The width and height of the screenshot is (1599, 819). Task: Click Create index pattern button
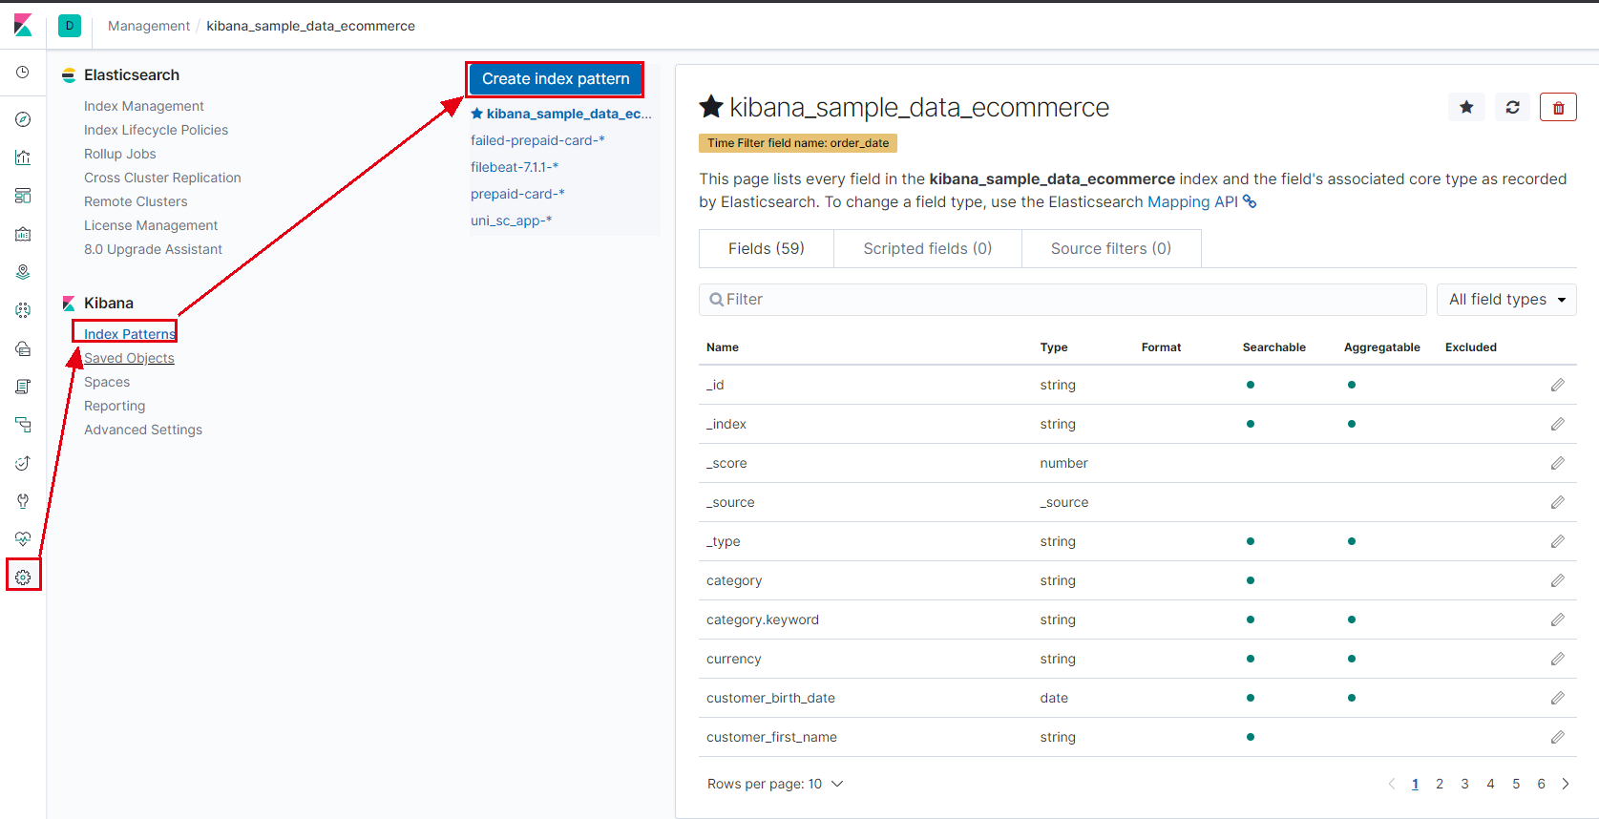(x=556, y=79)
